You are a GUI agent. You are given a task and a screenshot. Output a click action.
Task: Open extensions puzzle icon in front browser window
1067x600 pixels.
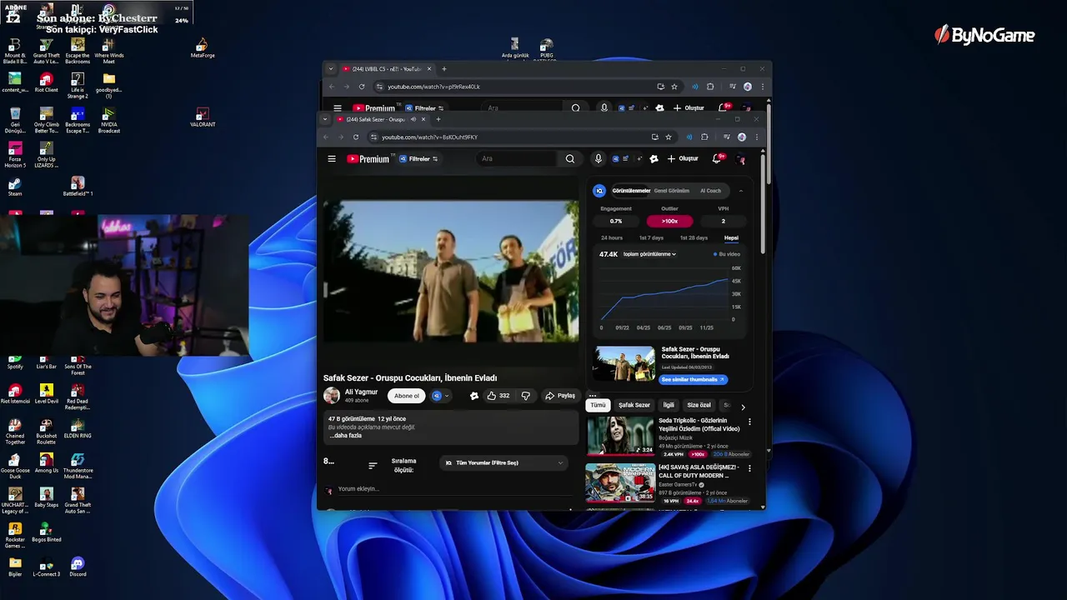[x=704, y=137]
